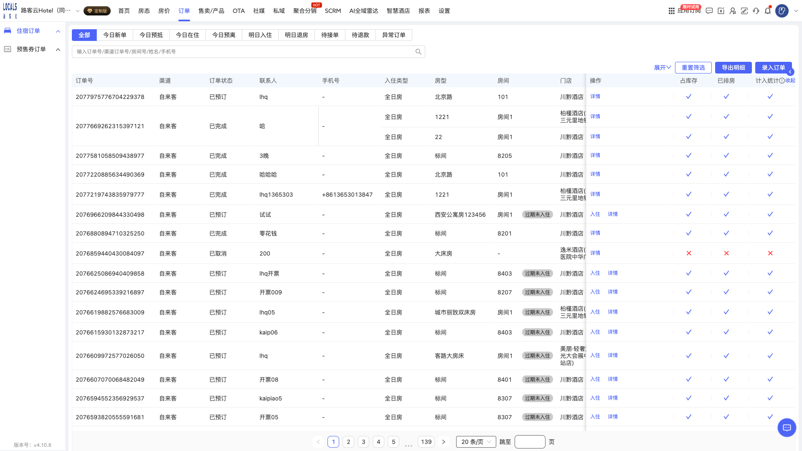This screenshot has width=802, height=451.
Task: Click the 录入订单 button
Action: [x=774, y=68]
